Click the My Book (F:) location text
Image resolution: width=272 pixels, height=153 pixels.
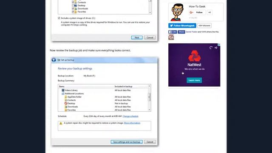pos(89,76)
